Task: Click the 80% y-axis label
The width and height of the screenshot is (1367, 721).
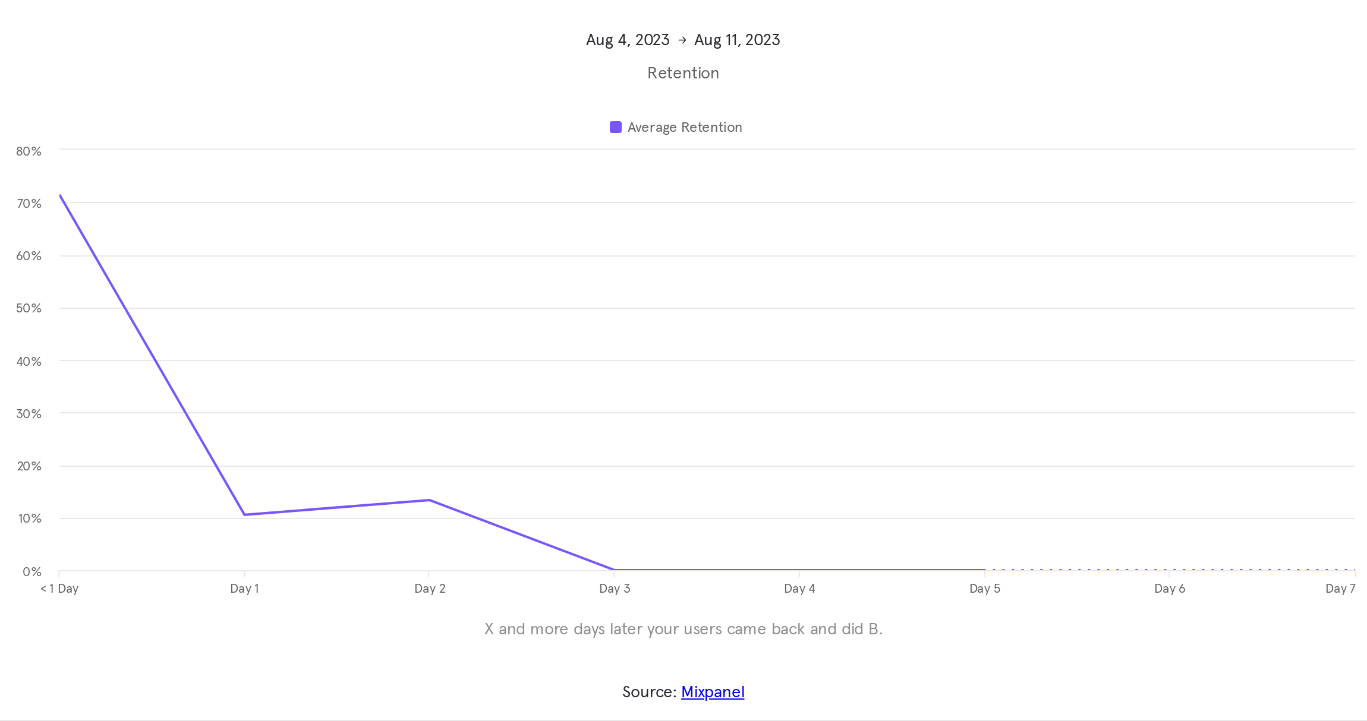Action: [29, 151]
